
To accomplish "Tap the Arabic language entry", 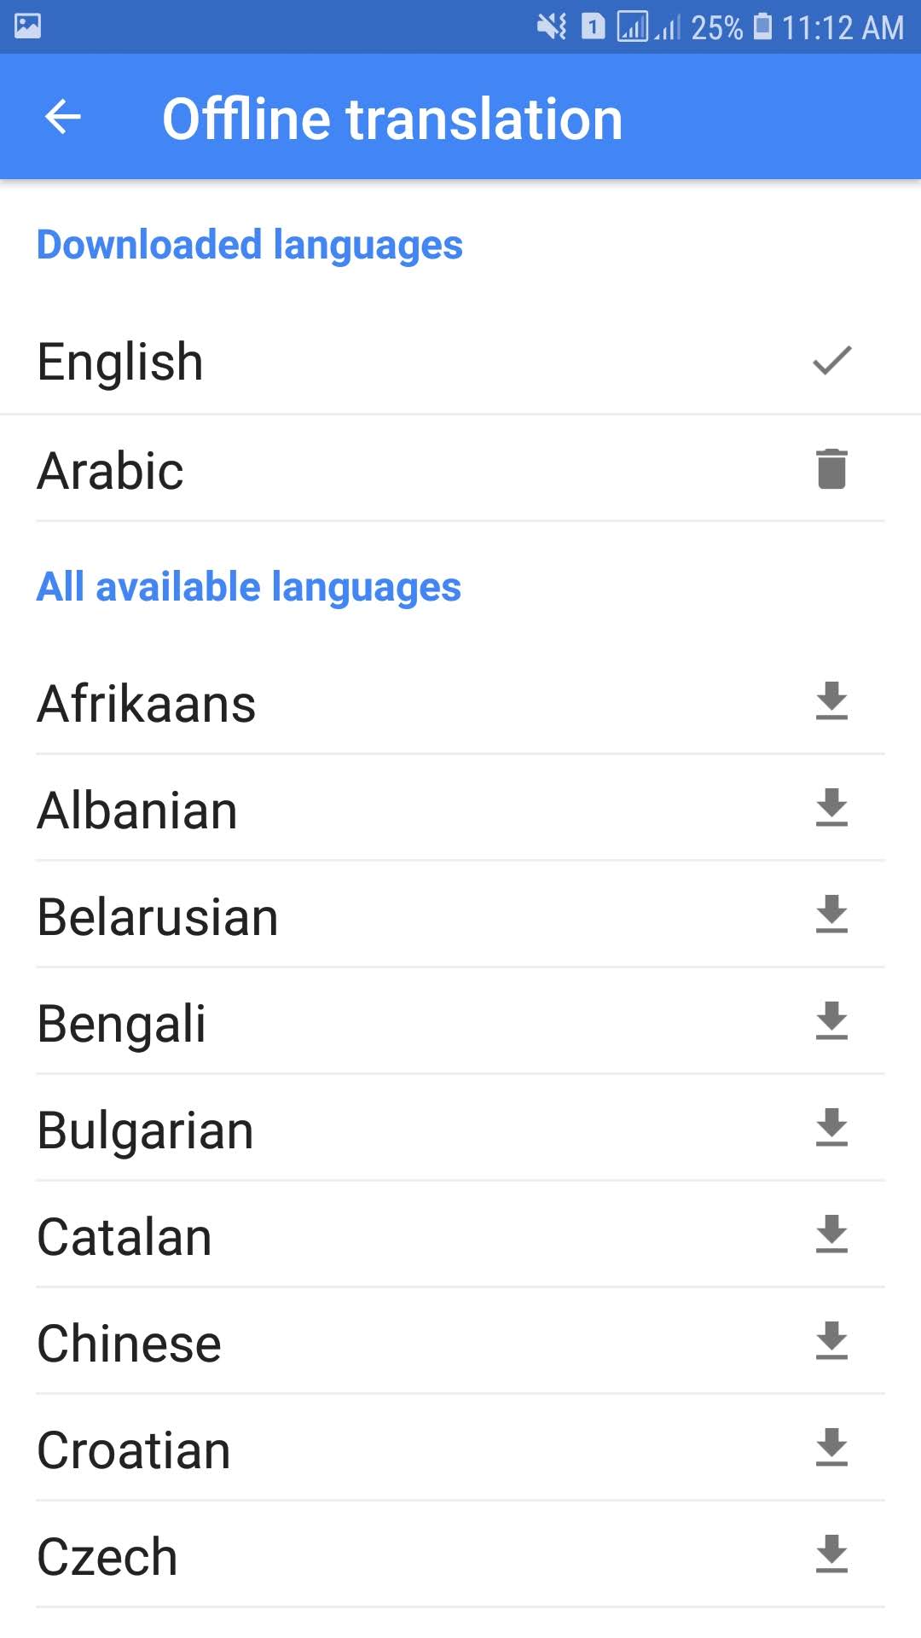I will (x=111, y=471).
